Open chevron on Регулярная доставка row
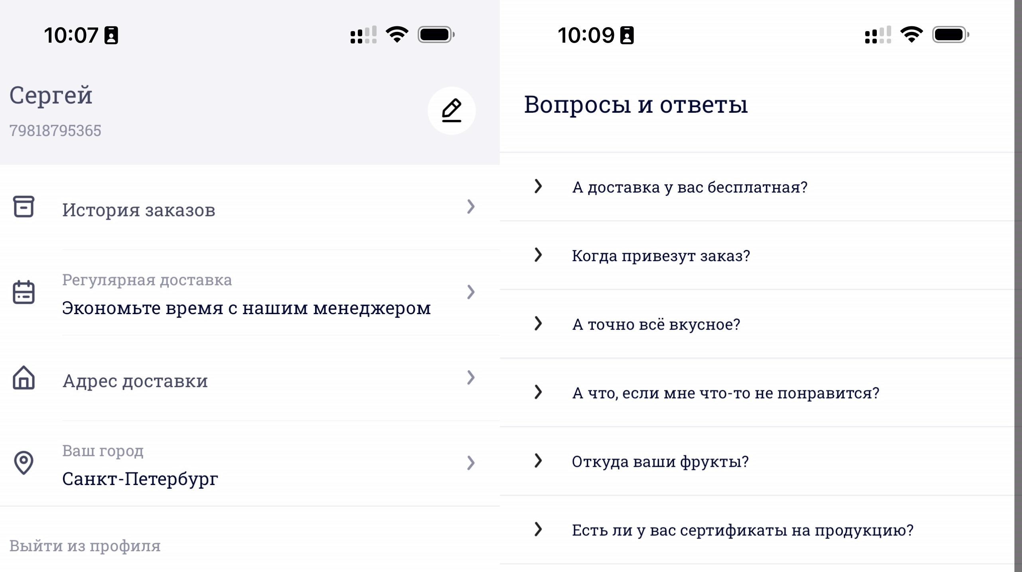The height and width of the screenshot is (572, 1022). 471,292
